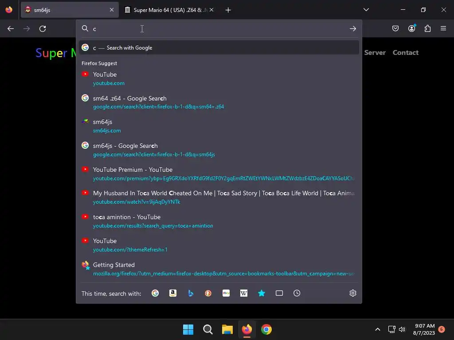The image size is (454, 340).
Task: Search this time with DuckDuckGo
Action: [x=208, y=293]
